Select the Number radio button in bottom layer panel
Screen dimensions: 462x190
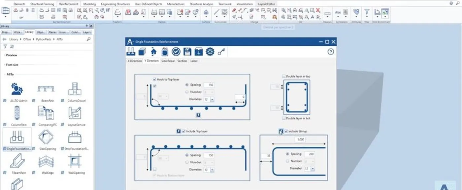tap(187, 92)
